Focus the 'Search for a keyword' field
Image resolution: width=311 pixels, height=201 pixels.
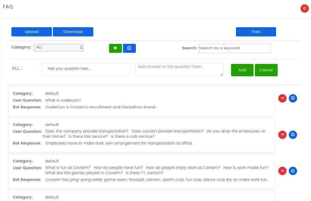pos(234,48)
